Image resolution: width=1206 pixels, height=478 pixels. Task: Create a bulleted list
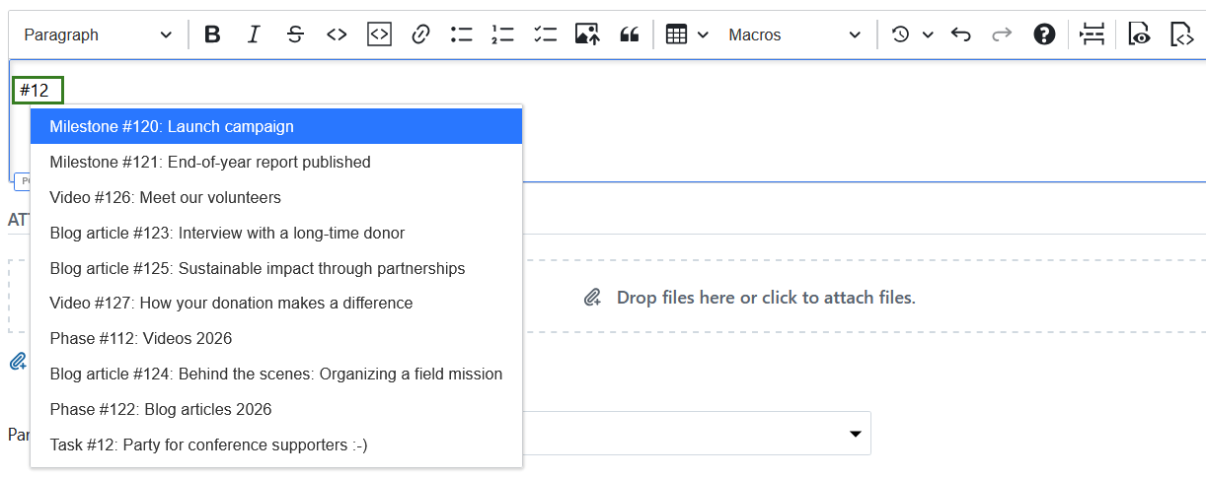pyautogui.click(x=462, y=34)
